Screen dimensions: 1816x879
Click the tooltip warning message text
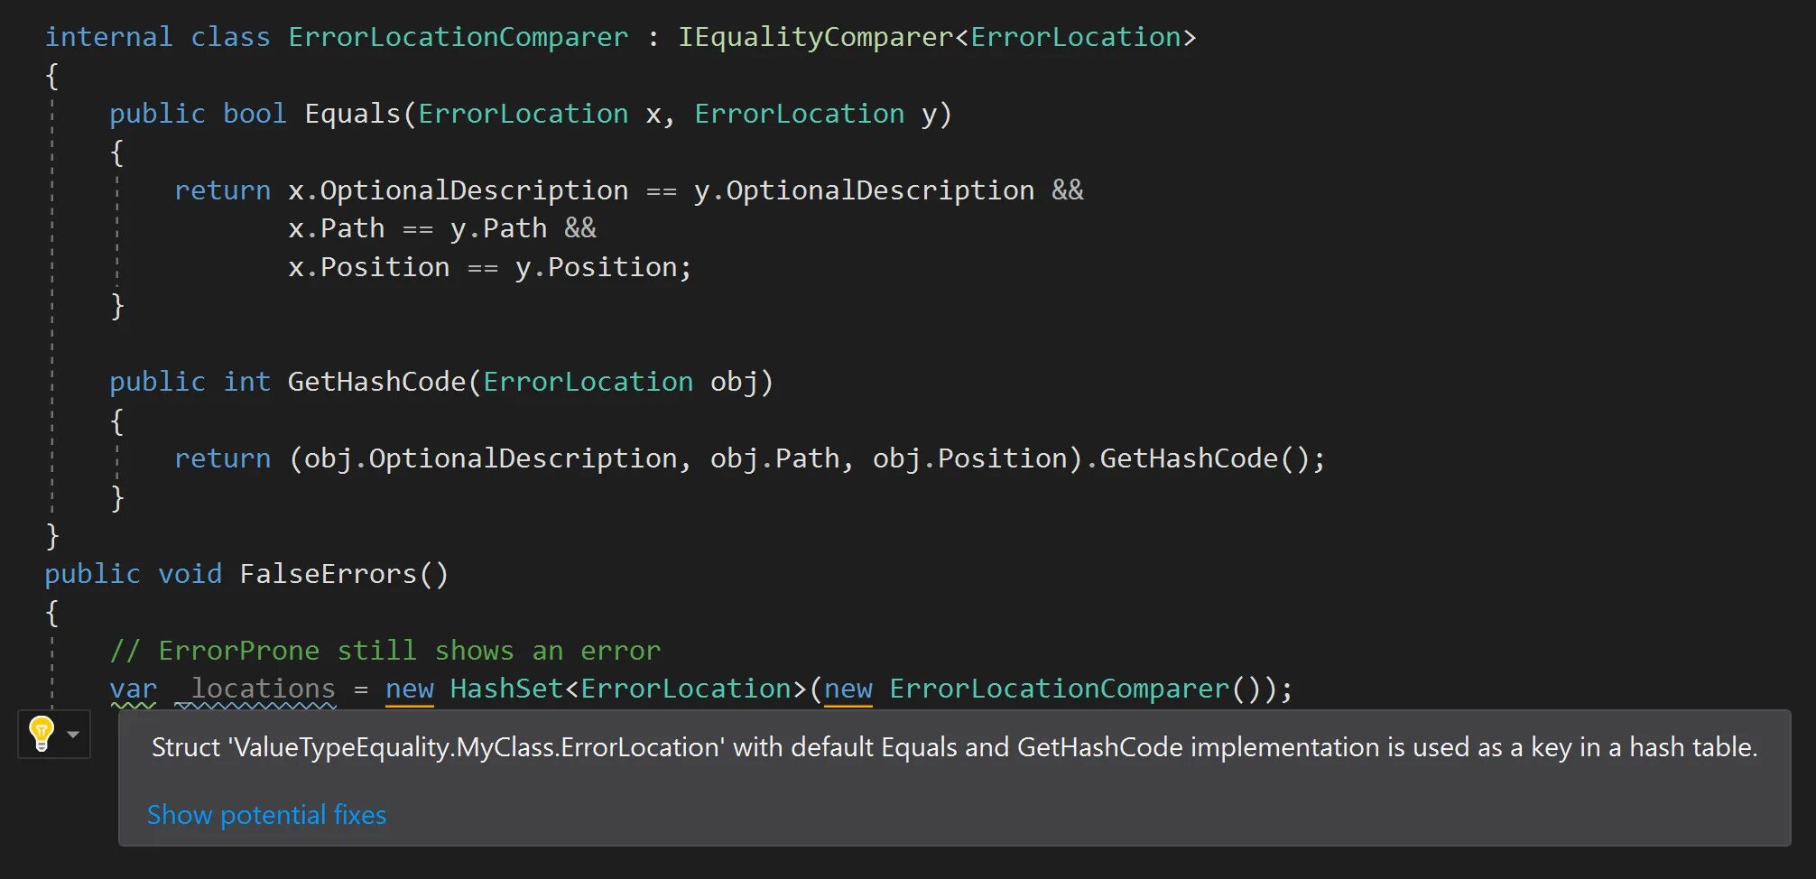point(954,747)
